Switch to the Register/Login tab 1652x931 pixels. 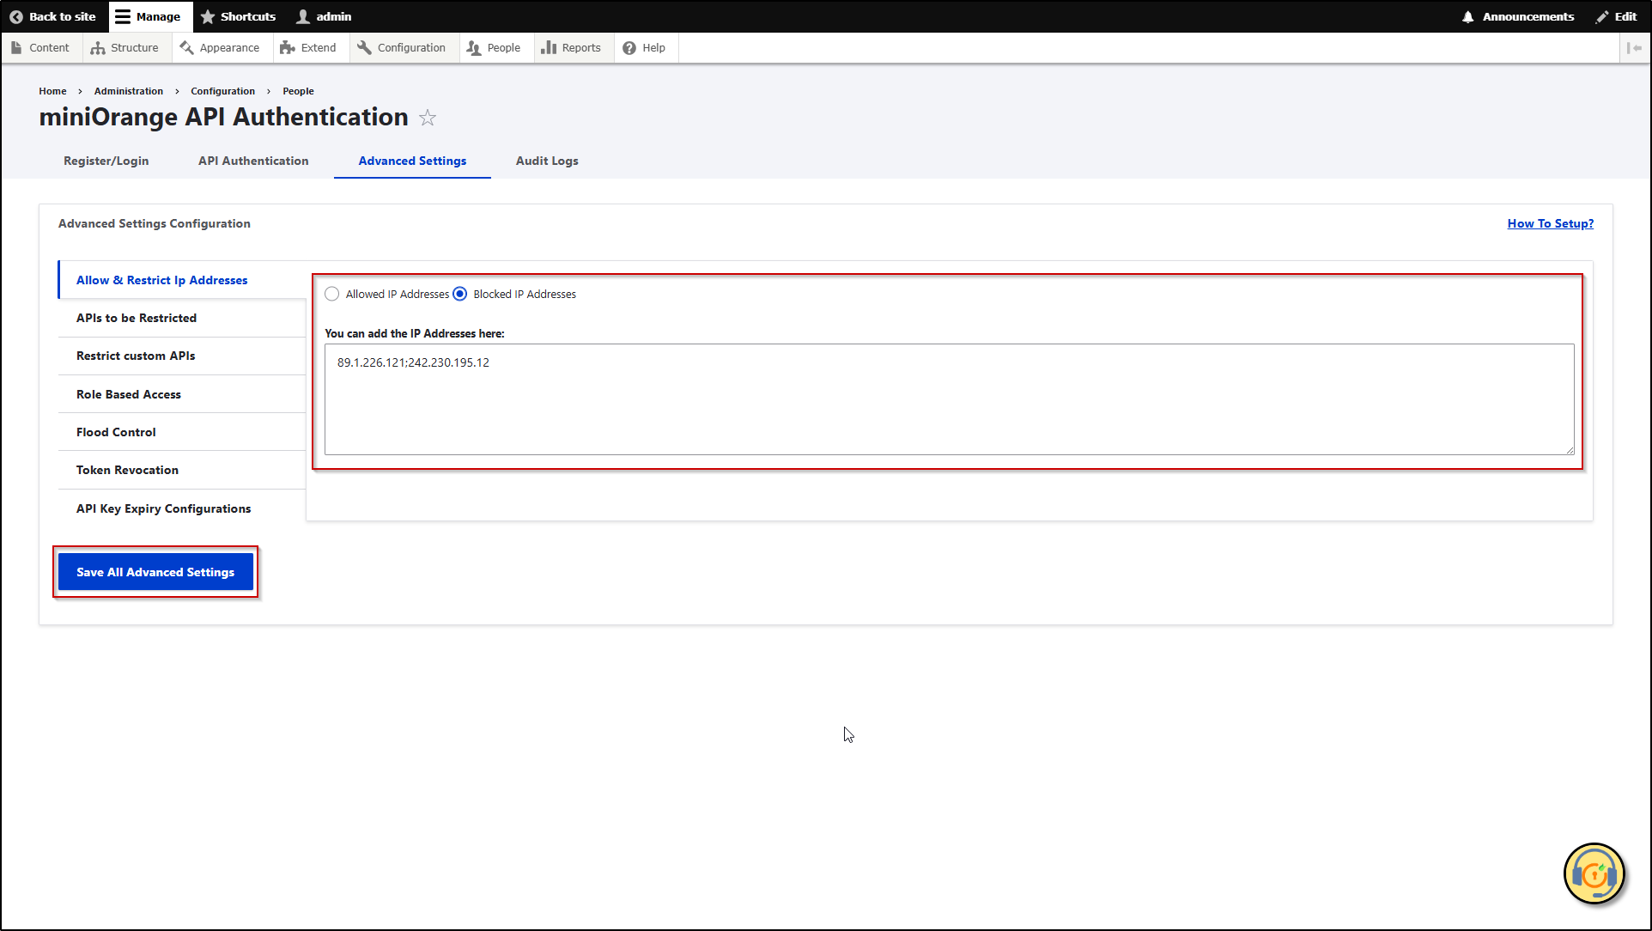tap(106, 161)
